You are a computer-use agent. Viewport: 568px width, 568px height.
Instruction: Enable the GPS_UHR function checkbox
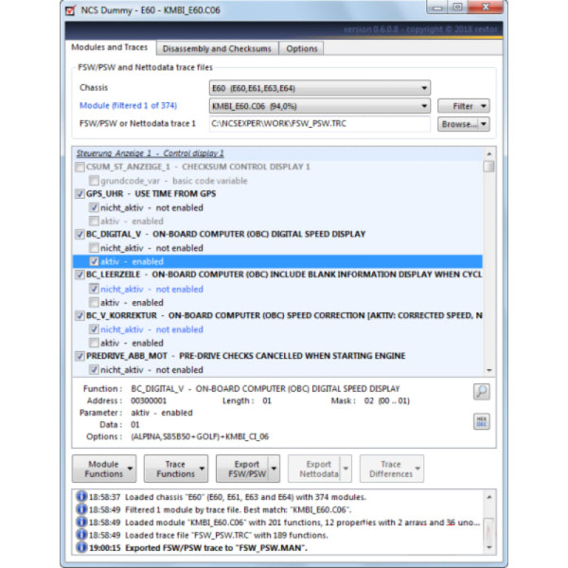pos(80,193)
